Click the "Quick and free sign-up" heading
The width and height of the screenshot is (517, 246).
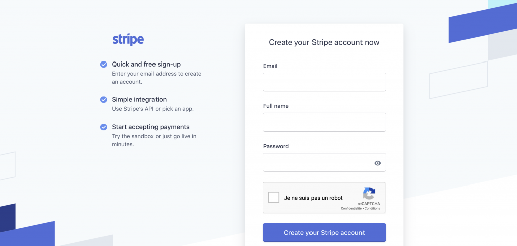(x=146, y=65)
